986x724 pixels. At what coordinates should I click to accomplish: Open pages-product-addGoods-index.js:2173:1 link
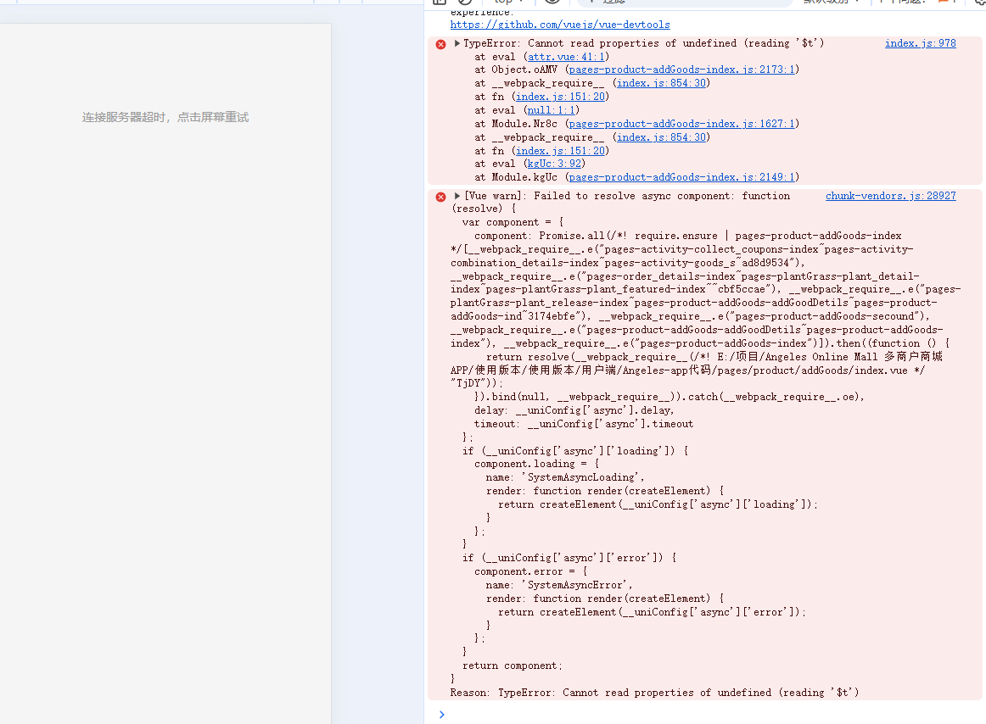tap(681, 70)
